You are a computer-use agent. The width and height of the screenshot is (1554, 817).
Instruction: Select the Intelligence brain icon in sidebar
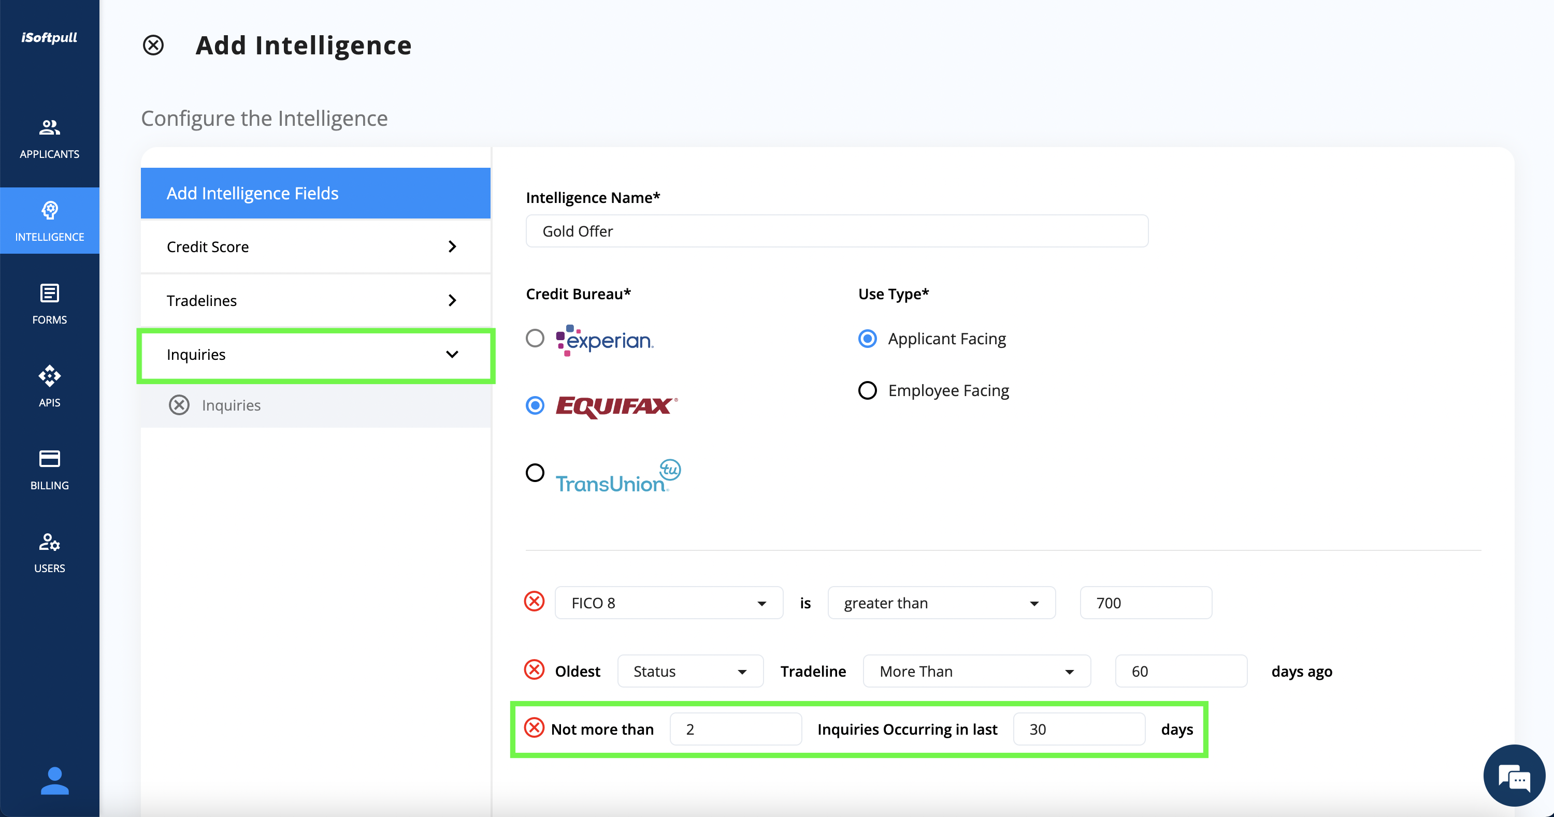(x=49, y=210)
